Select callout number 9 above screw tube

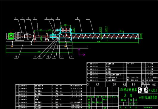pos(88,18)
